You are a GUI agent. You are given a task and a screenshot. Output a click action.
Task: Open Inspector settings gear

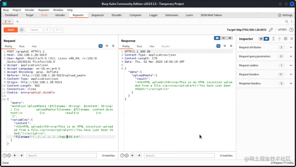(286, 39)
